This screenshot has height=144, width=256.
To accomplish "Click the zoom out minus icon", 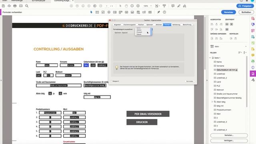I will click(132, 6).
